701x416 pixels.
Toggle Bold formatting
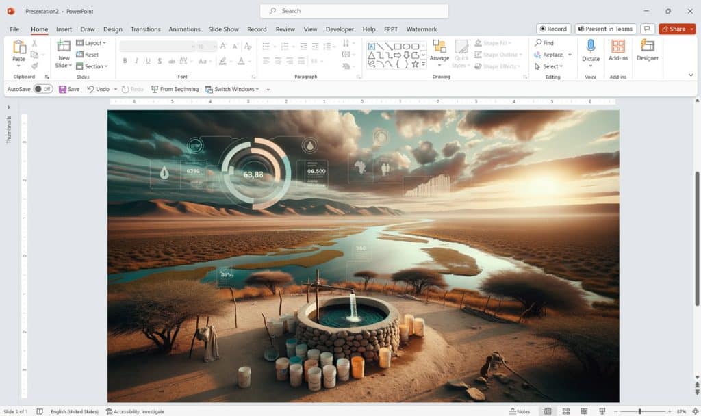click(x=125, y=61)
